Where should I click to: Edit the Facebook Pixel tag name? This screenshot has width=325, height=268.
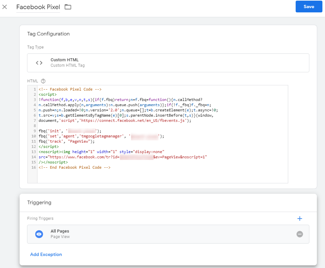pyautogui.click(x=38, y=7)
